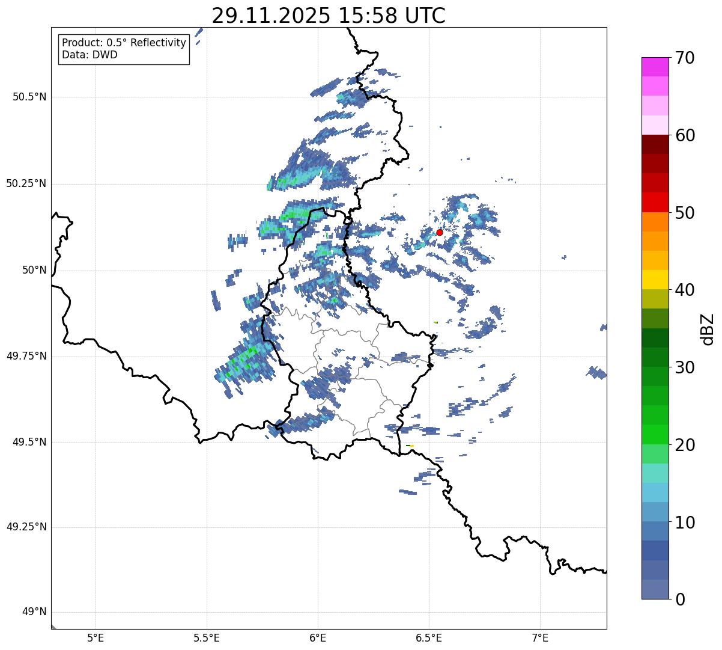This screenshot has width=722, height=650.
Task: Click the 6.5°E longitude label
Action: pos(429,637)
